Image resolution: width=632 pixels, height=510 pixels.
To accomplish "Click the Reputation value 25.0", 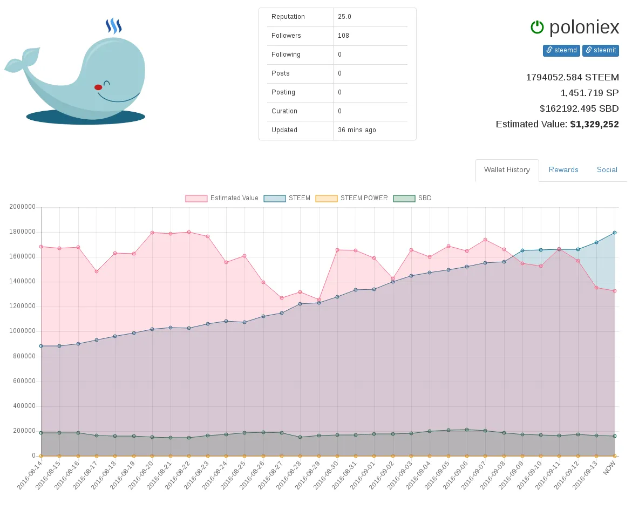I will click(345, 17).
